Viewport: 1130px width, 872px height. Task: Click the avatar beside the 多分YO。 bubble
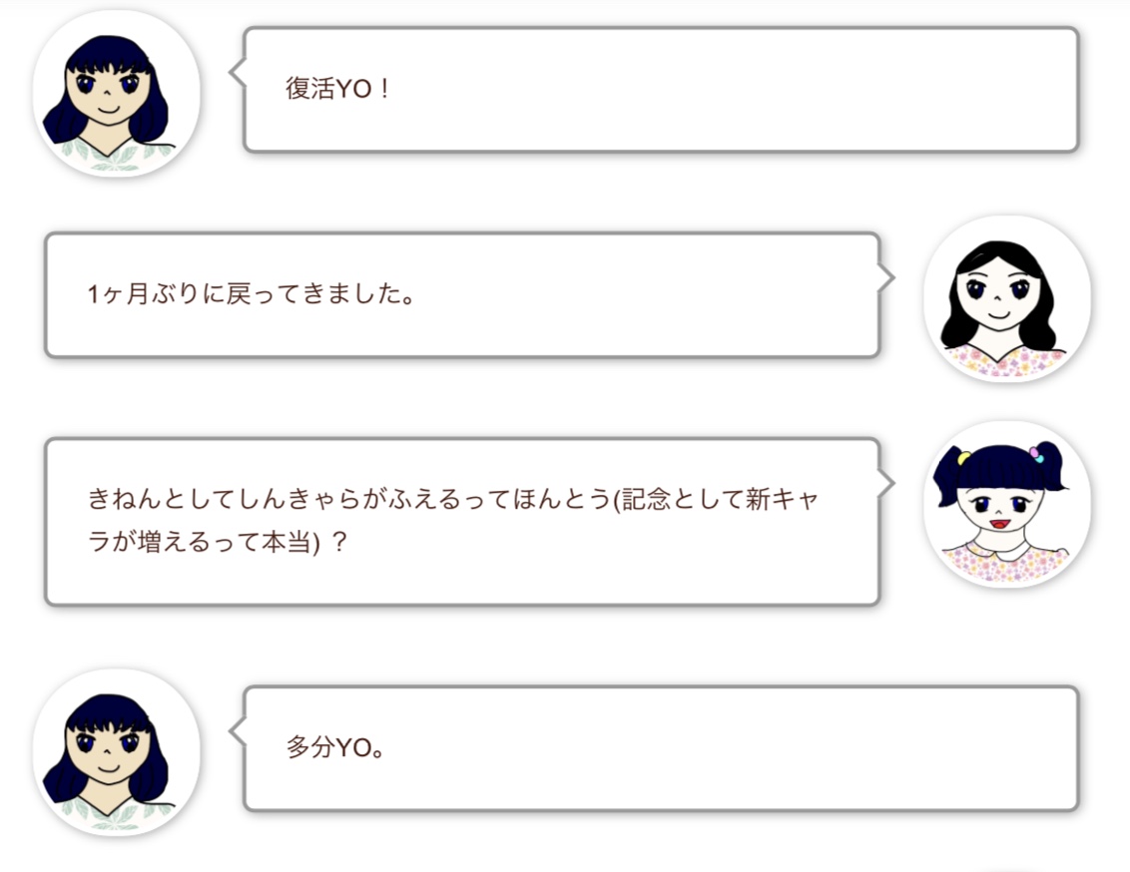(x=116, y=752)
